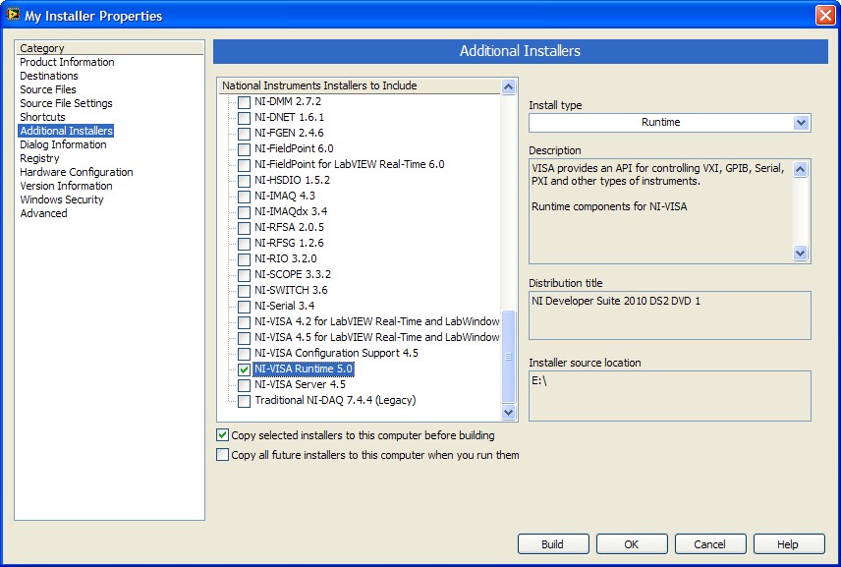Uncheck the NI-VISA Runtime 5.0 checkbox

pyautogui.click(x=244, y=369)
